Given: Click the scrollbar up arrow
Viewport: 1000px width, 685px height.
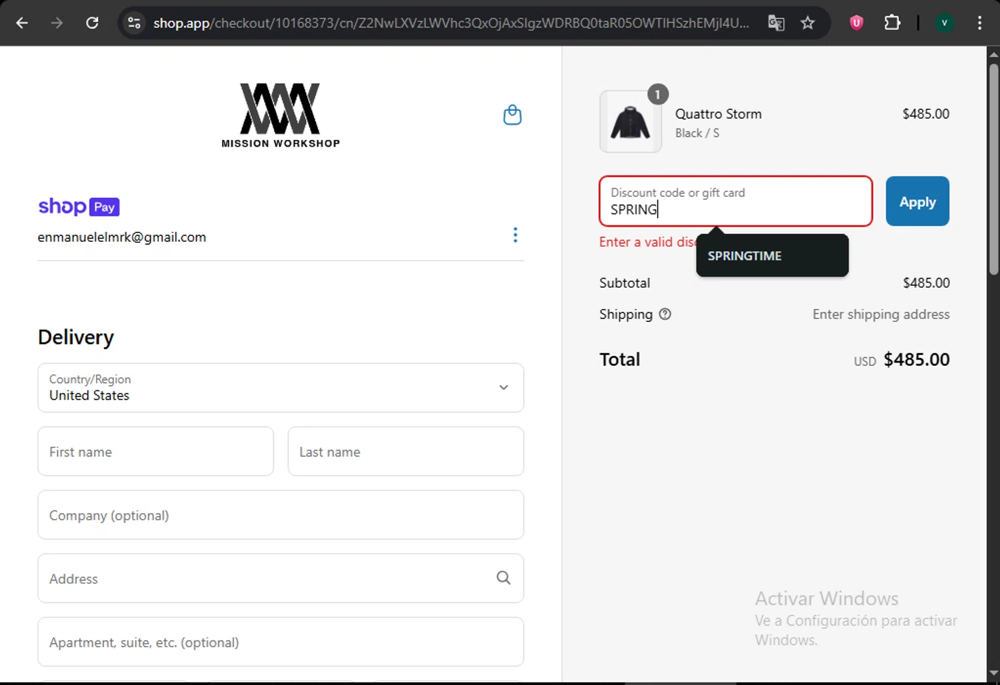Looking at the screenshot, I should click(x=993, y=55).
